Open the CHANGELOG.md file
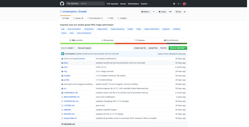The width and height of the screenshot is (249, 127). point(71,101)
